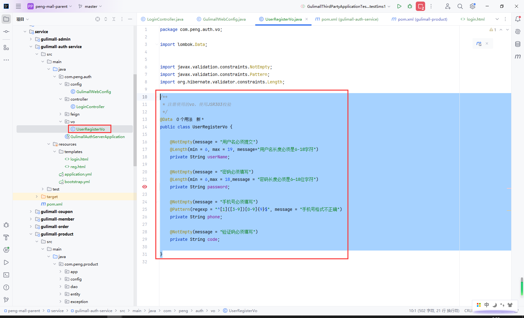Screen dimensions: 524x318
Task: Open peng-mall-parent project dropdown
Action: tap(50, 6)
